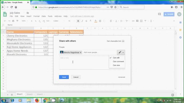Click the Google Sheets home icon
This screenshot has width=184, height=103.
coord(5,14)
